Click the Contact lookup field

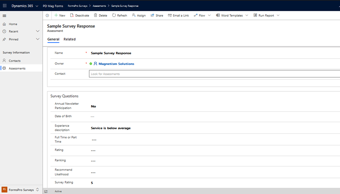[212, 74]
